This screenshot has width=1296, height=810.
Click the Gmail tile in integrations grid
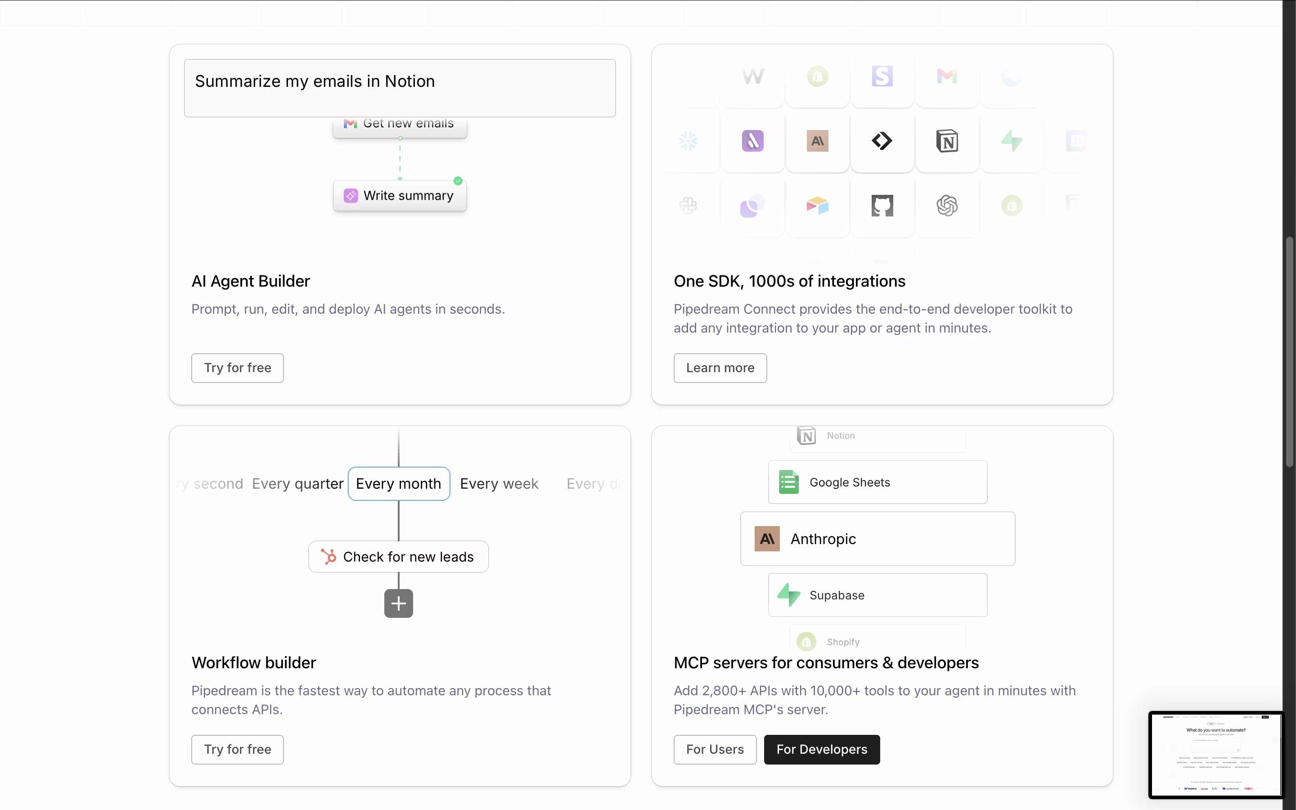(x=947, y=76)
